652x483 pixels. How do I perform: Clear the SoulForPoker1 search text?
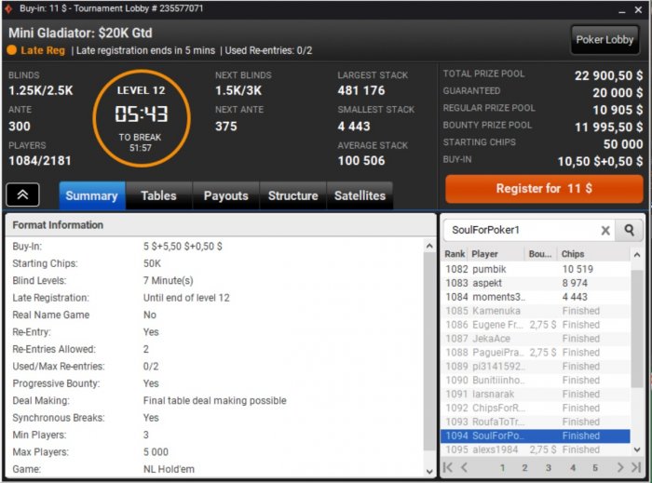[x=605, y=231]
